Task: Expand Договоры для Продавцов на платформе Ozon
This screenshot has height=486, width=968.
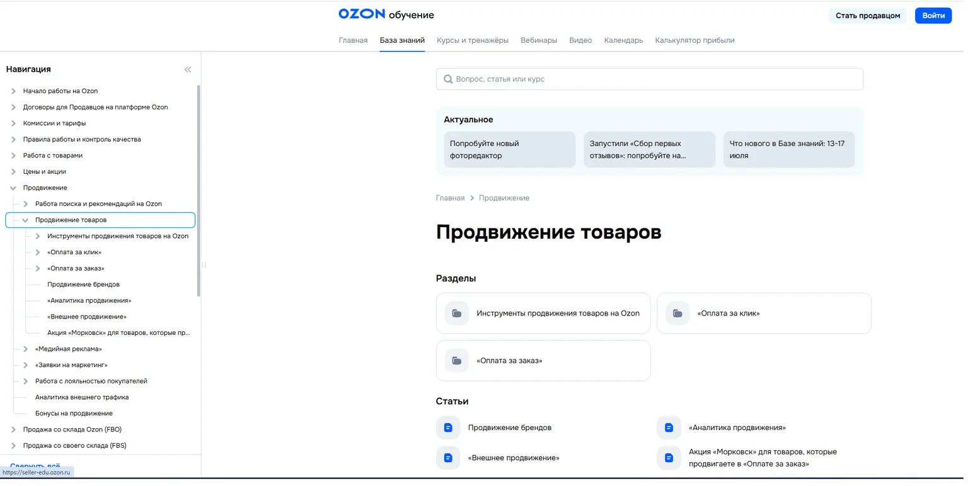Action: tap(13, 107)
